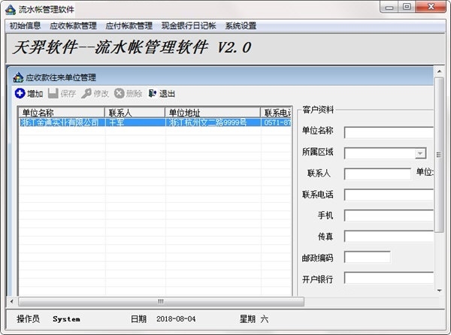Click the horizontal scrollbar left arrow
This screenshot has width=451, height=335.
click(x=12, y=301)
